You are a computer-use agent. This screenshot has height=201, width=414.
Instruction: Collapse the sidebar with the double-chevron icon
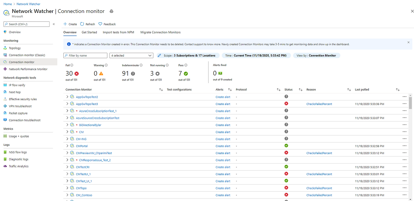point(54,24)
